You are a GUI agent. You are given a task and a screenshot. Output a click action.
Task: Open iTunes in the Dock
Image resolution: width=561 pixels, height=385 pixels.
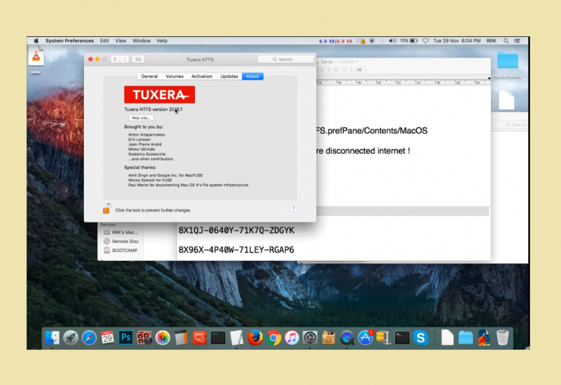click(x=292, y=338)
